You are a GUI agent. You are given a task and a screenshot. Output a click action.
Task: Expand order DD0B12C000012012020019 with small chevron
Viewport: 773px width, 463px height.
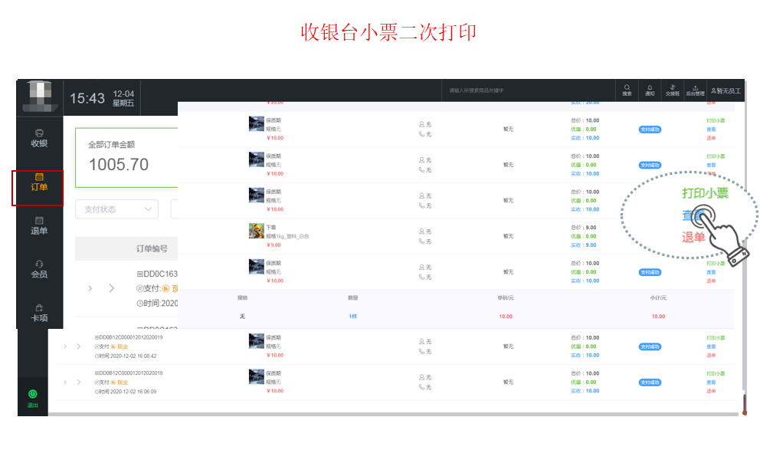(65, 346)
